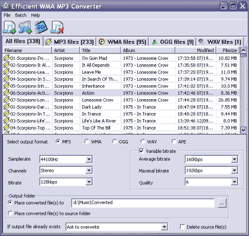Click title 'Inheritance' cell
The height and width of the screenshot is (236, 249).
coord(93,86)
